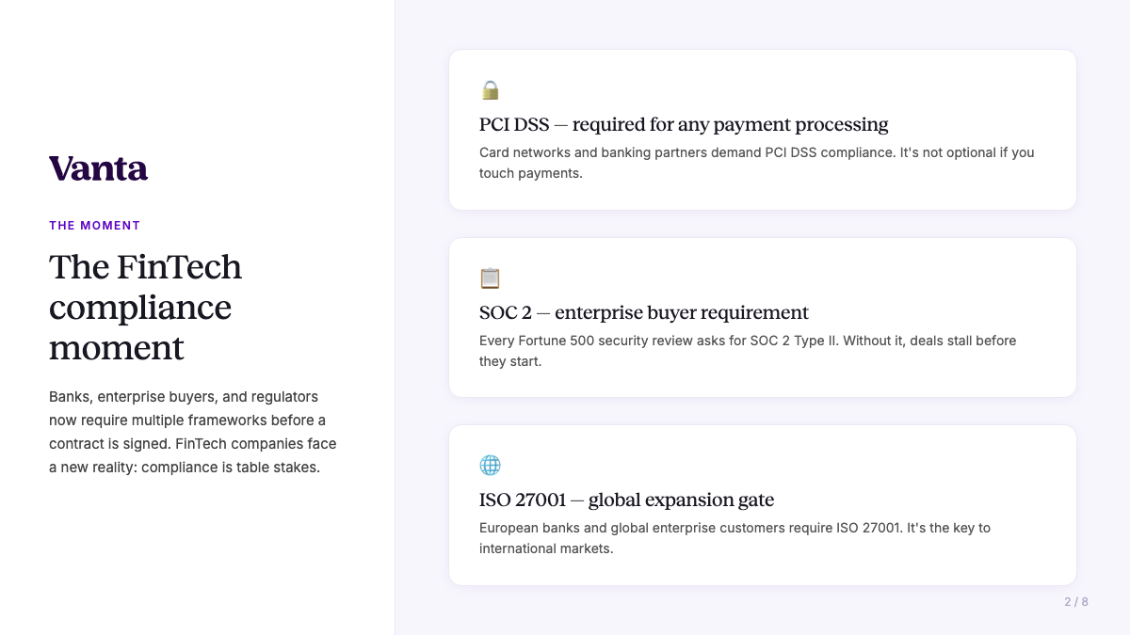Click the clipboard icon on SOC 2 card
Image resolution: width=1130 pixels, height=635 pixels.
[490, 278]
